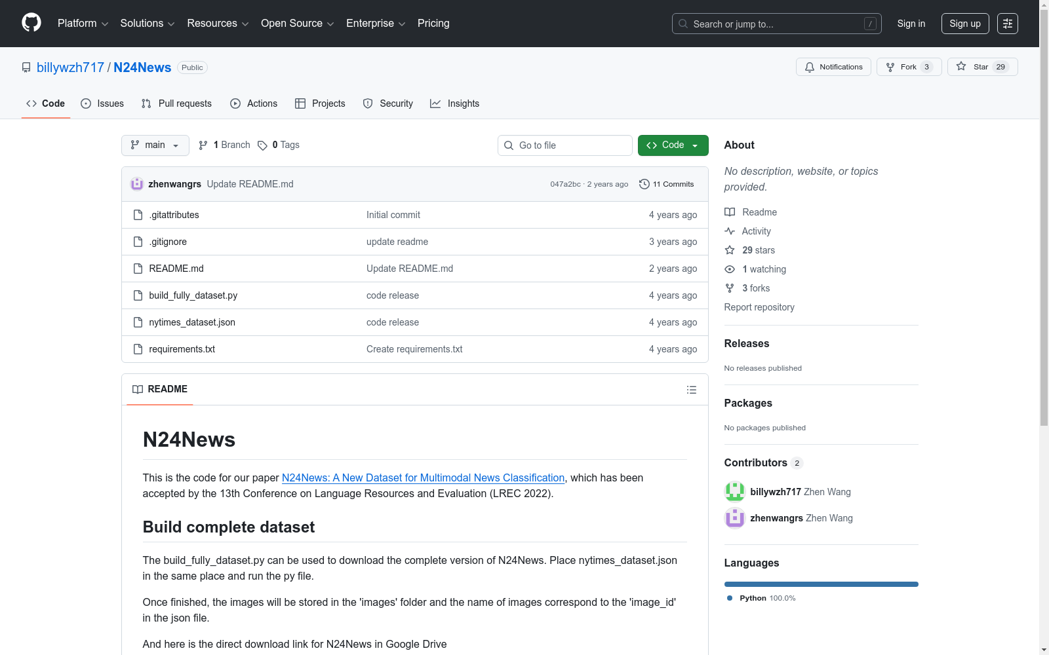This screenshot has height=655, width=1049.
Task: Open the Pricing page
Action: (433, 24)
